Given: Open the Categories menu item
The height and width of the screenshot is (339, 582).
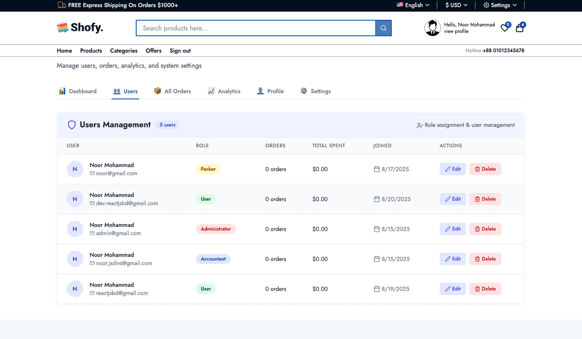Looking at the screenshot, I should pos(124,50).
